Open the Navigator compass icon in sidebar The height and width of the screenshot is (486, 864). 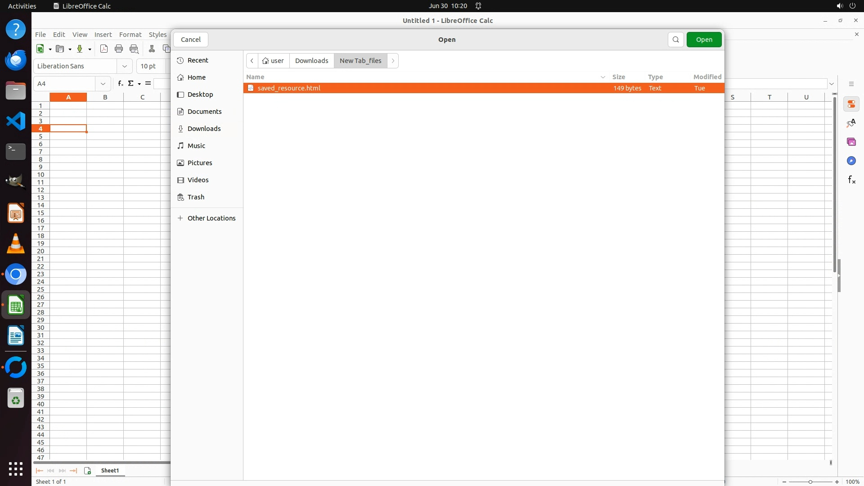pyautogui.click(x=851, y=161)
